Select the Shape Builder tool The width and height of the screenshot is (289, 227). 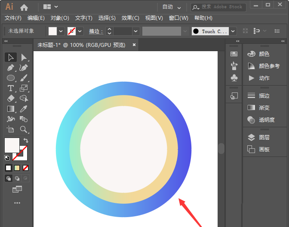[24, 98]
